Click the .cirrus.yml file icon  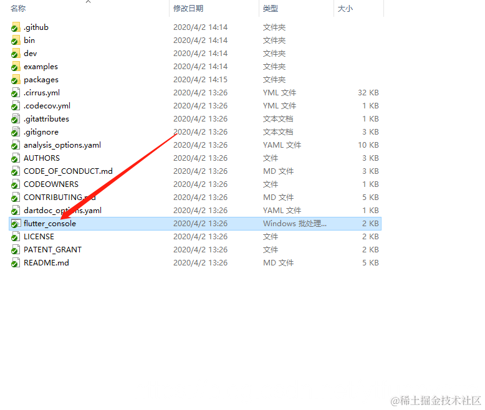pos(16,93)
